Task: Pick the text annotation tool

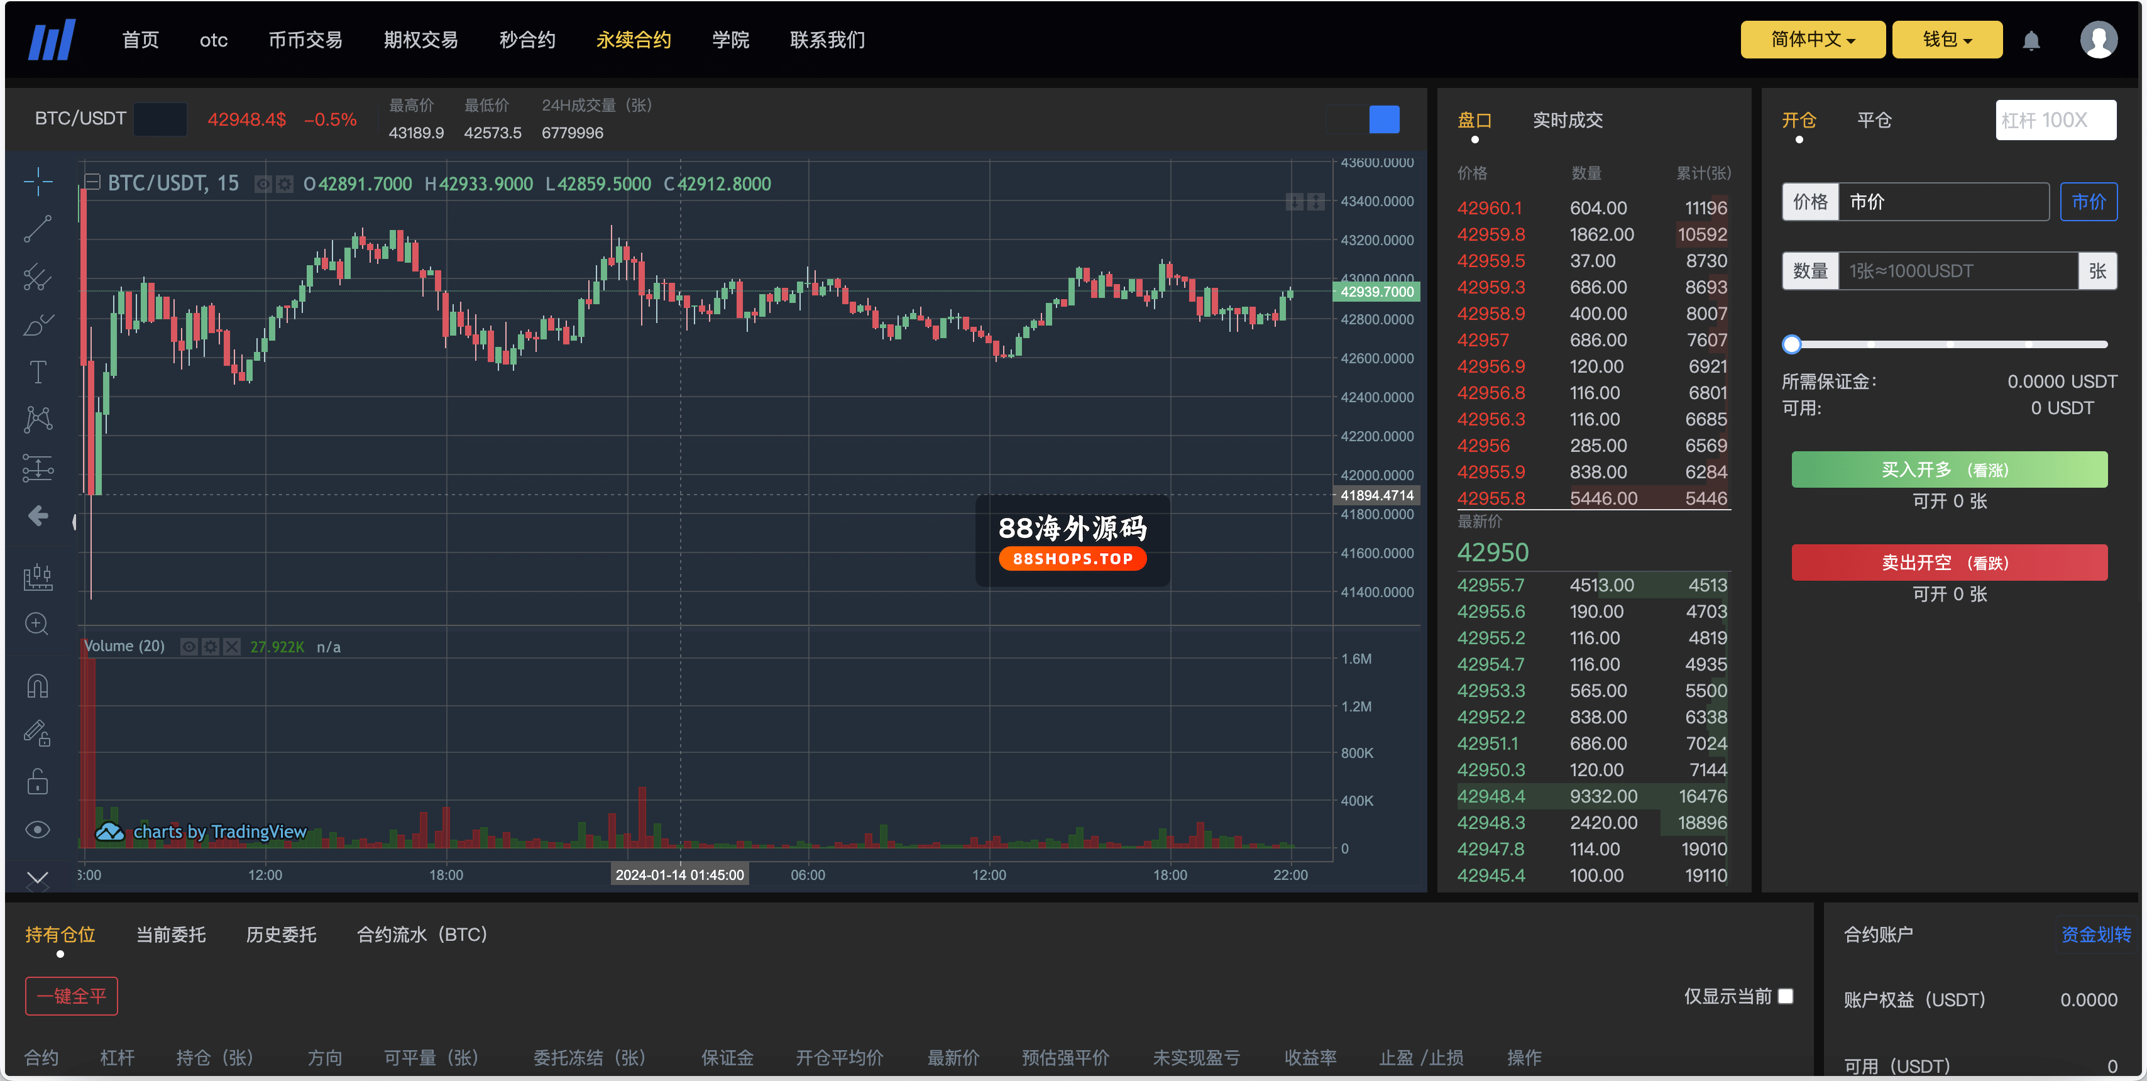Action: click(x=38, y=371)
